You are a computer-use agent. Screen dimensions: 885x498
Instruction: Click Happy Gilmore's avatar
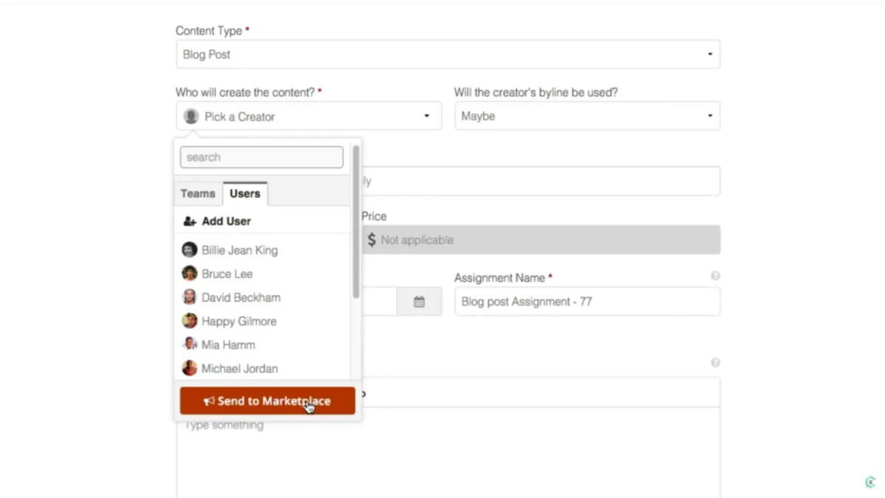[x=190, y=320]
